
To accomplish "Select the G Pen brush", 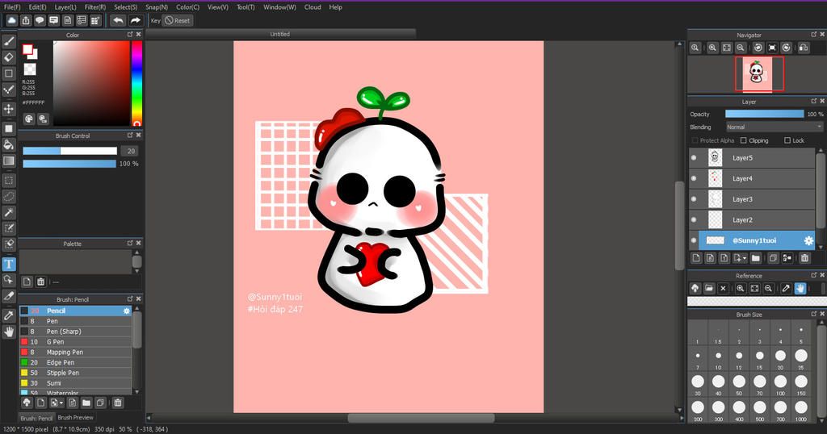I will [x=75, y=342].
